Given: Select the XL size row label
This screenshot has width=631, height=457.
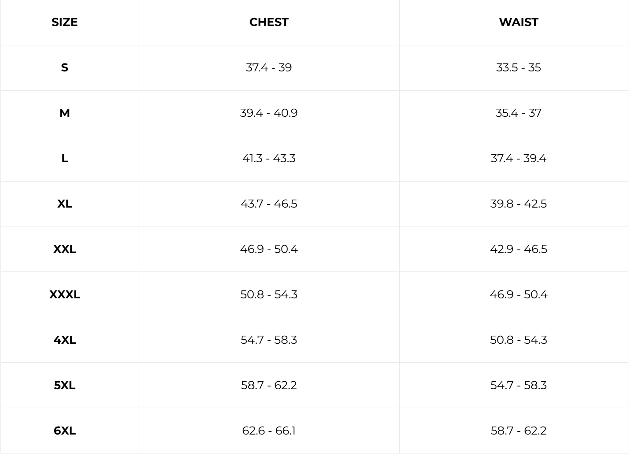Looking at the screenshot, I should [64, 204].
